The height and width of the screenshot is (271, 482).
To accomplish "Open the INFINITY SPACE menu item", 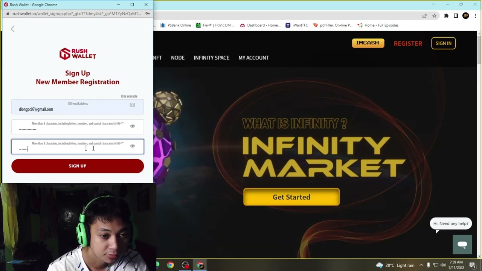I will click(211, 58).
